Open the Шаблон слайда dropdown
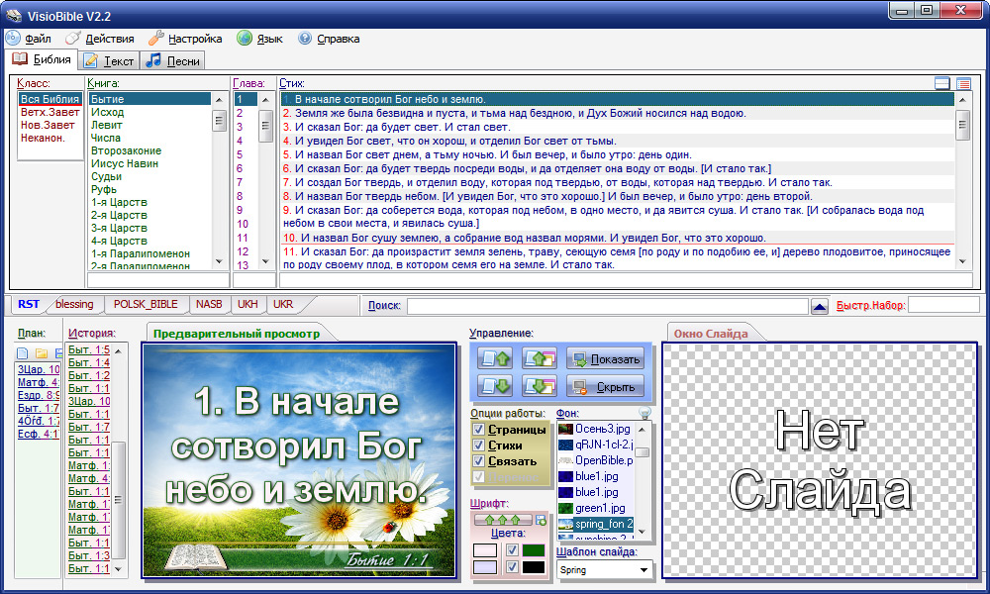Viewport: 990px width, 594px height. [643, 570]
